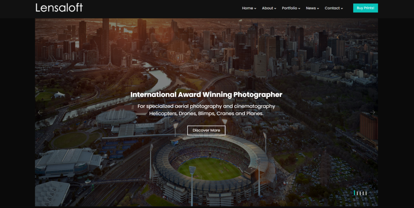The height and width of the screenshot is (208, 414).
Task: Expand the Contact menu dropdown
Action: [334, 8]
